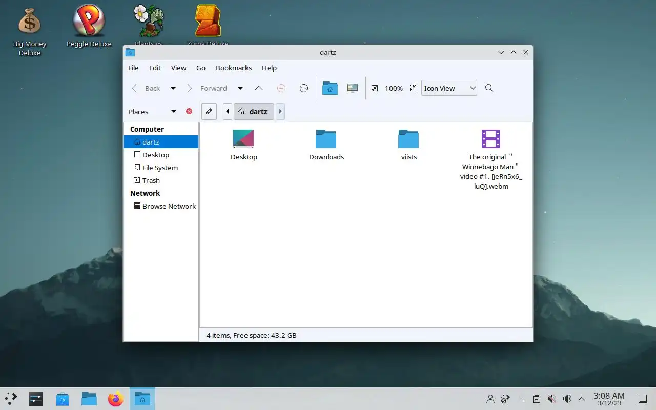Click the active dartz window taskbar entry
The width and height of the screenshot is (656, 410).
pos(142,399)
